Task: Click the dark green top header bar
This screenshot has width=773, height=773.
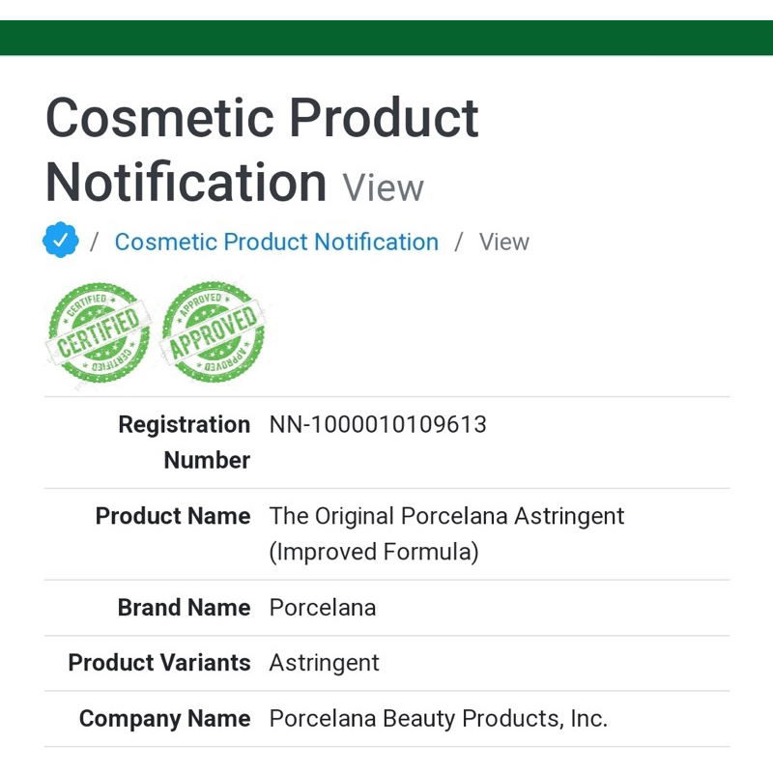Action: tap(386, 38)
